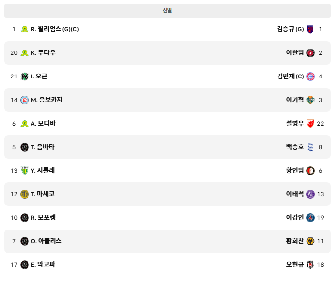Open player T. 마세코 profile
335x281 pixels.
click(x=43, y=194)
